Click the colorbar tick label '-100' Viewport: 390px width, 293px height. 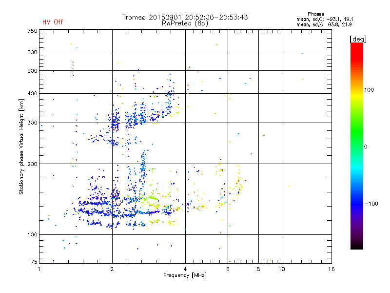click(x=371, y=204)
